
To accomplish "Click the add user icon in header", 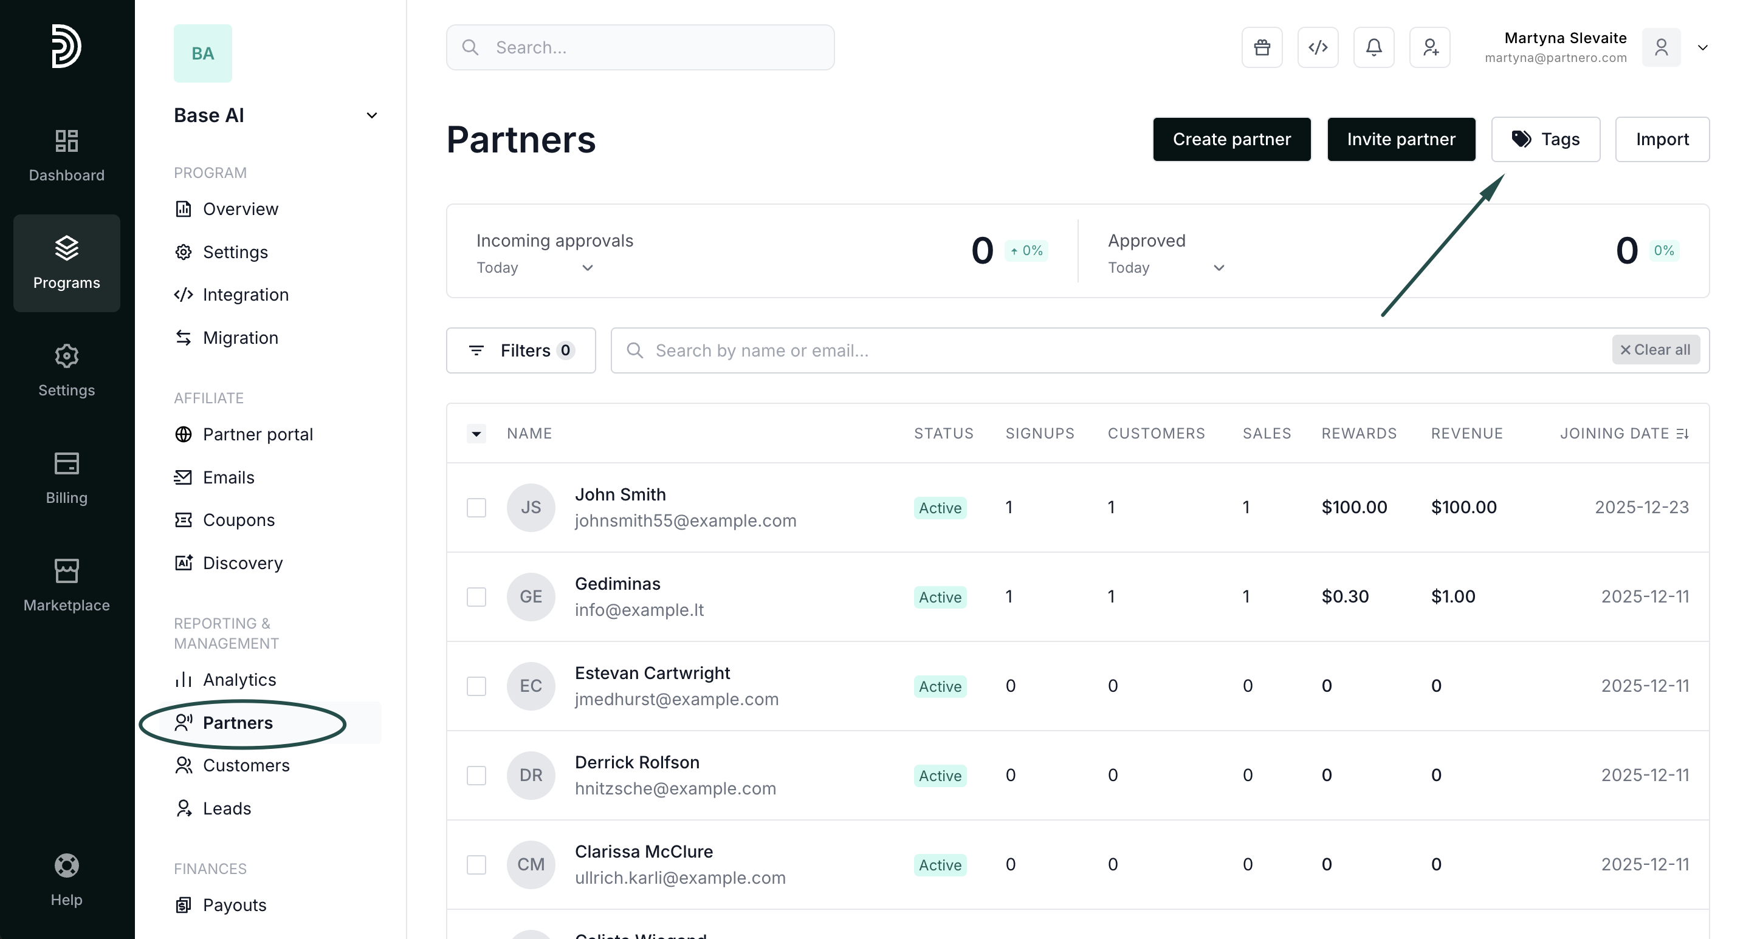I will [x=1430, y=47].
